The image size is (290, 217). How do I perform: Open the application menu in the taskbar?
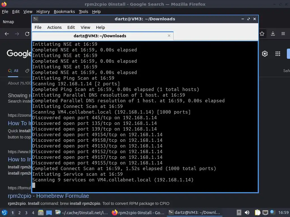pyautogui.click(x=5, y=212)
